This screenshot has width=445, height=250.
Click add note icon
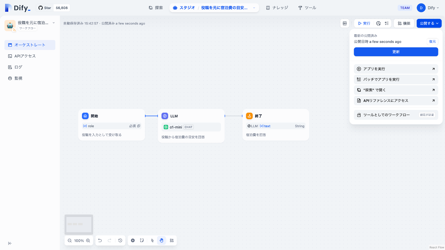[x=142, y=240]
